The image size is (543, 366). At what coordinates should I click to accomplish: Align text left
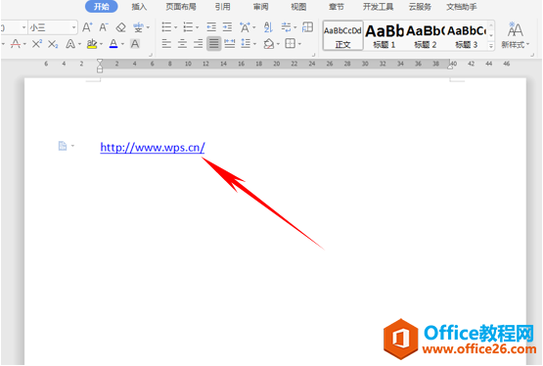point(166,44)
